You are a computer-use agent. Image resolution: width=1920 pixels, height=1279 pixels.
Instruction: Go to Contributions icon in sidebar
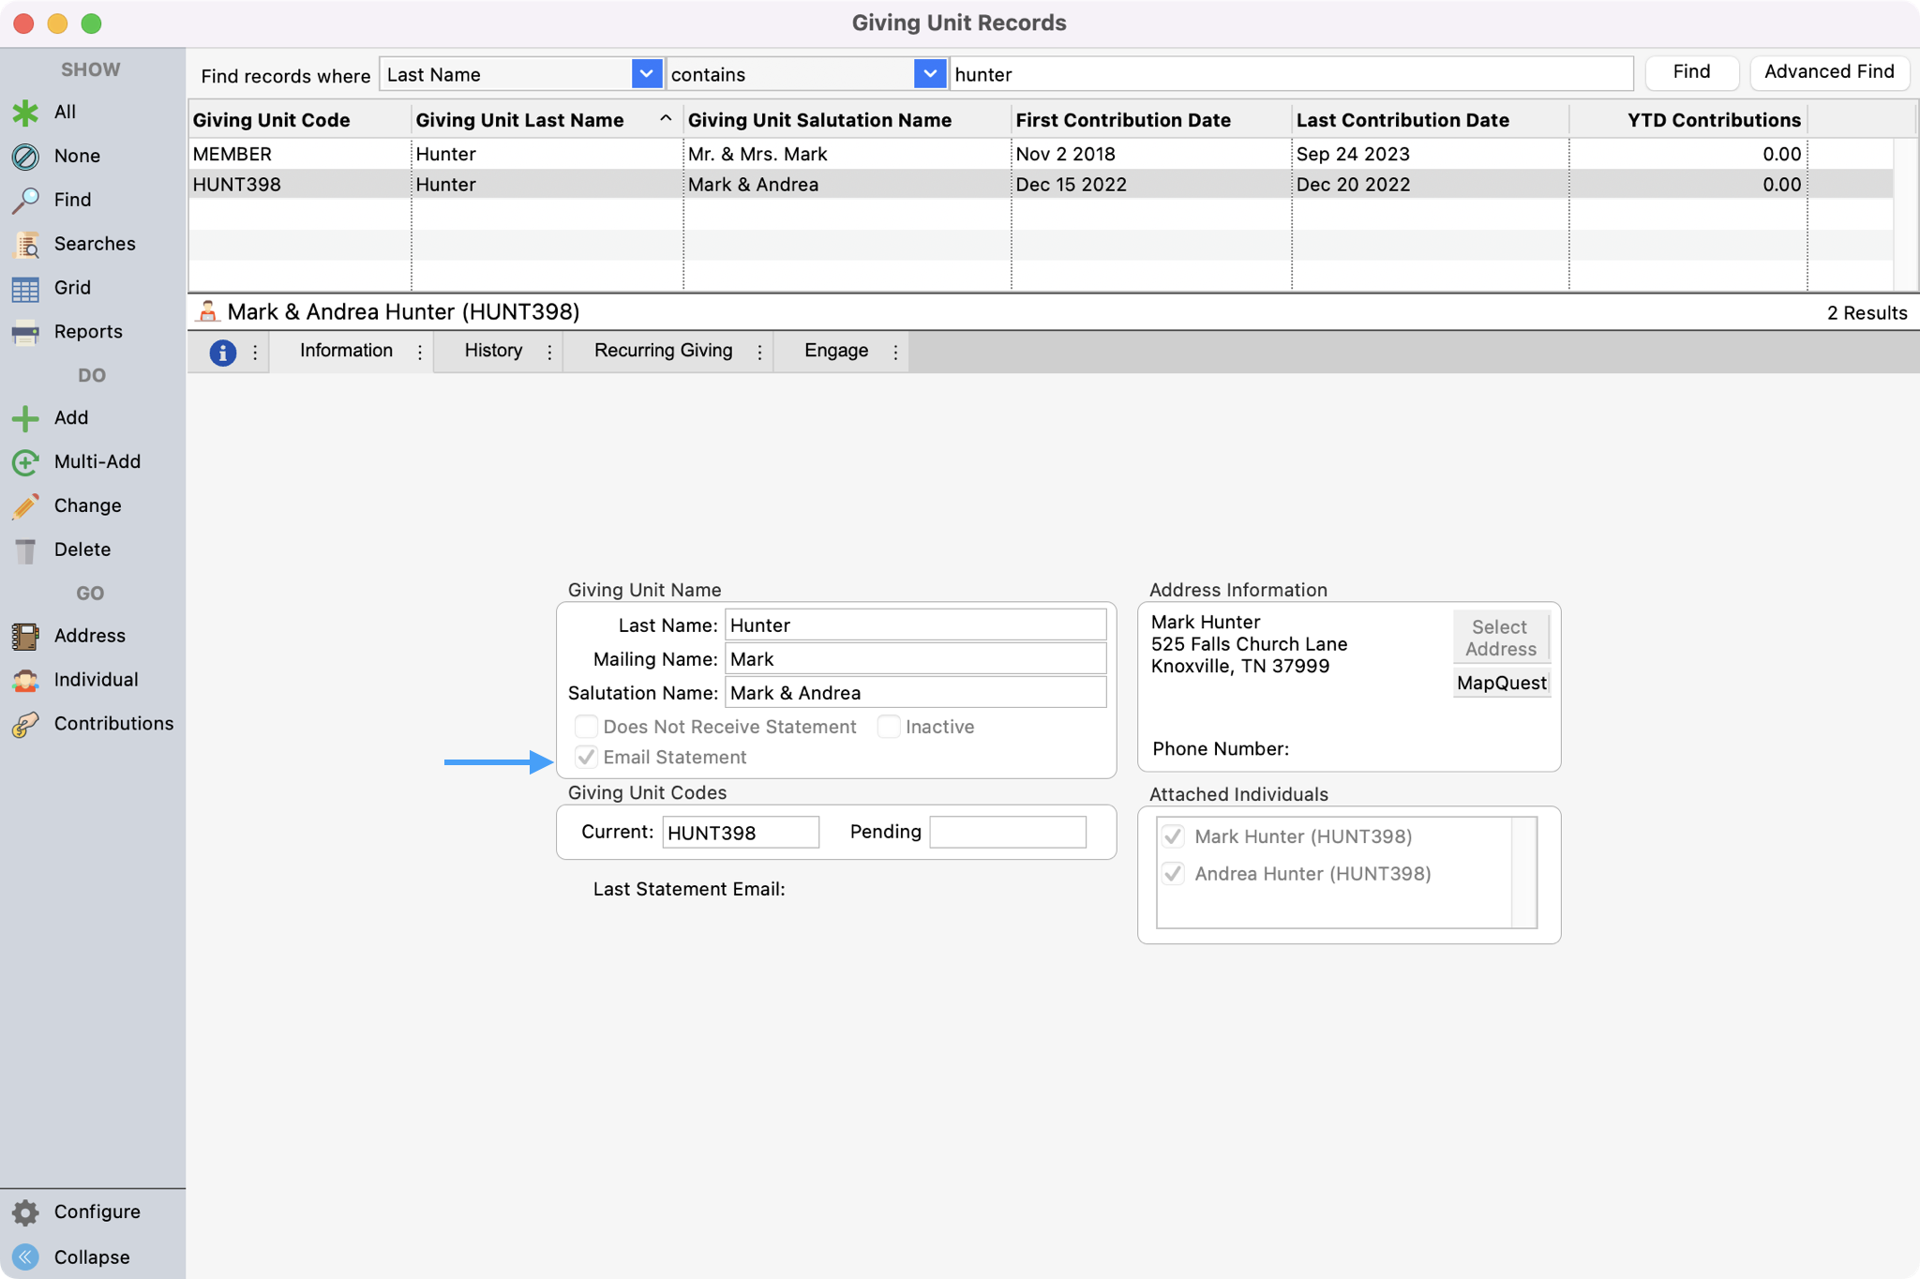(25, 724)
